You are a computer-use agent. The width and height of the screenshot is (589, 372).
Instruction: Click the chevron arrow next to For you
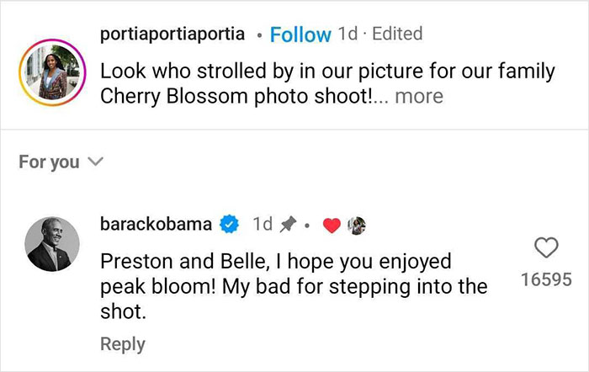point(94,162)
